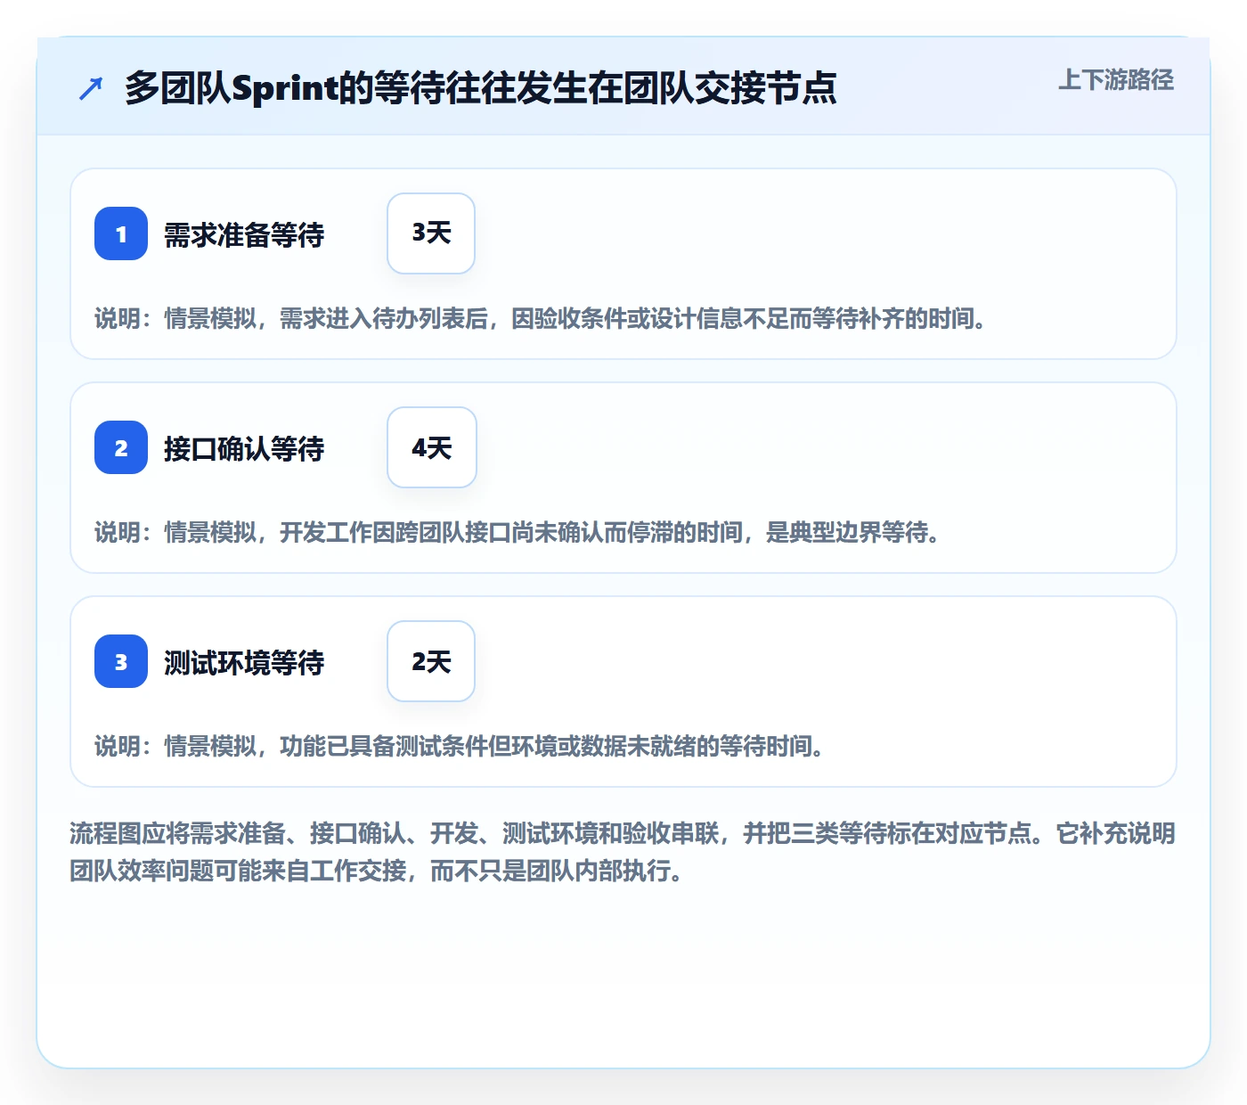Click the 2天 duration badge

431,661
